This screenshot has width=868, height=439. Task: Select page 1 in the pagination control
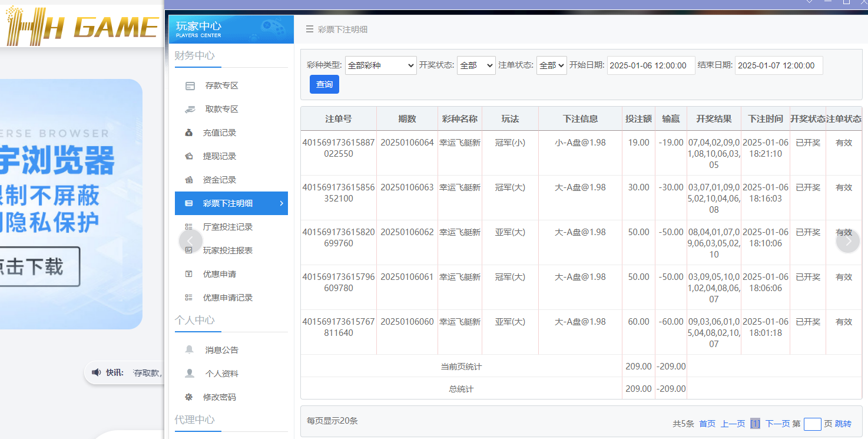[x=755, y=424]
